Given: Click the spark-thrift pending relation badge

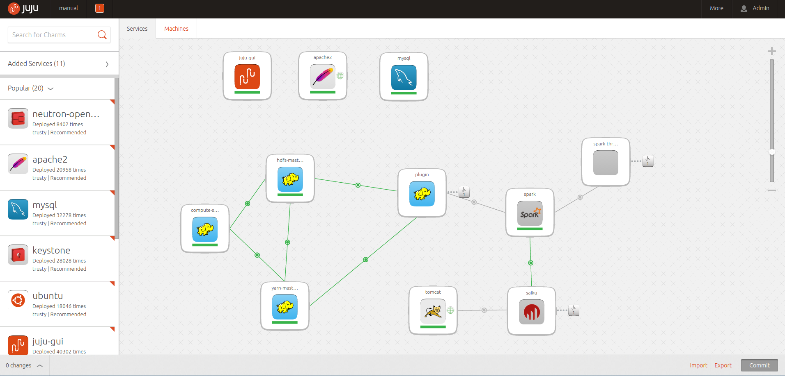Looking at the screenshot, I should pos(648,161).
